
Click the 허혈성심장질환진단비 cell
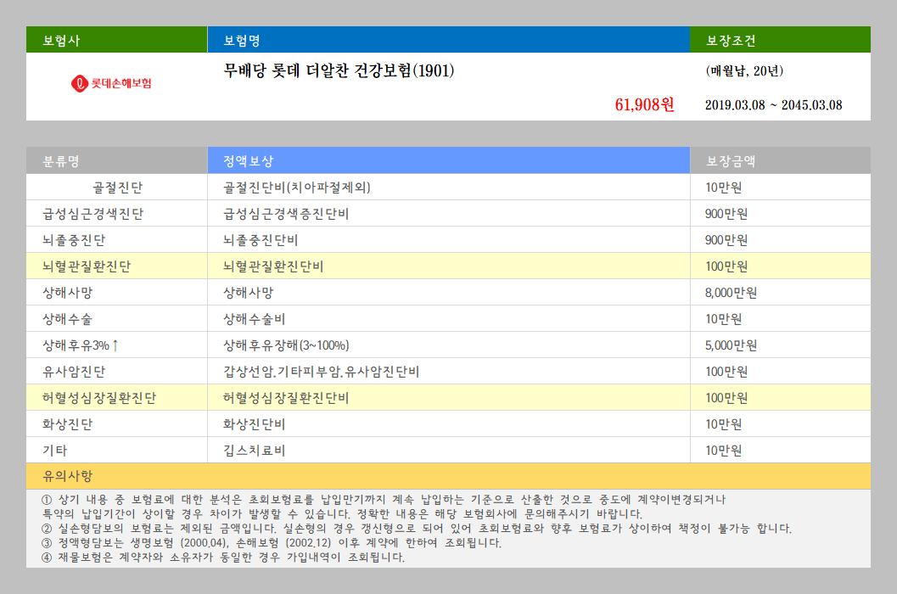pos(448,398)
